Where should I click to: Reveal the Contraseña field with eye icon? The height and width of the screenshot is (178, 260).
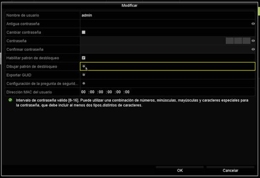[x=253, y=41]
